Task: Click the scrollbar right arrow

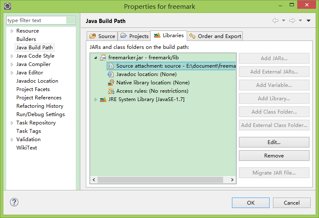Action: point(232,180)
